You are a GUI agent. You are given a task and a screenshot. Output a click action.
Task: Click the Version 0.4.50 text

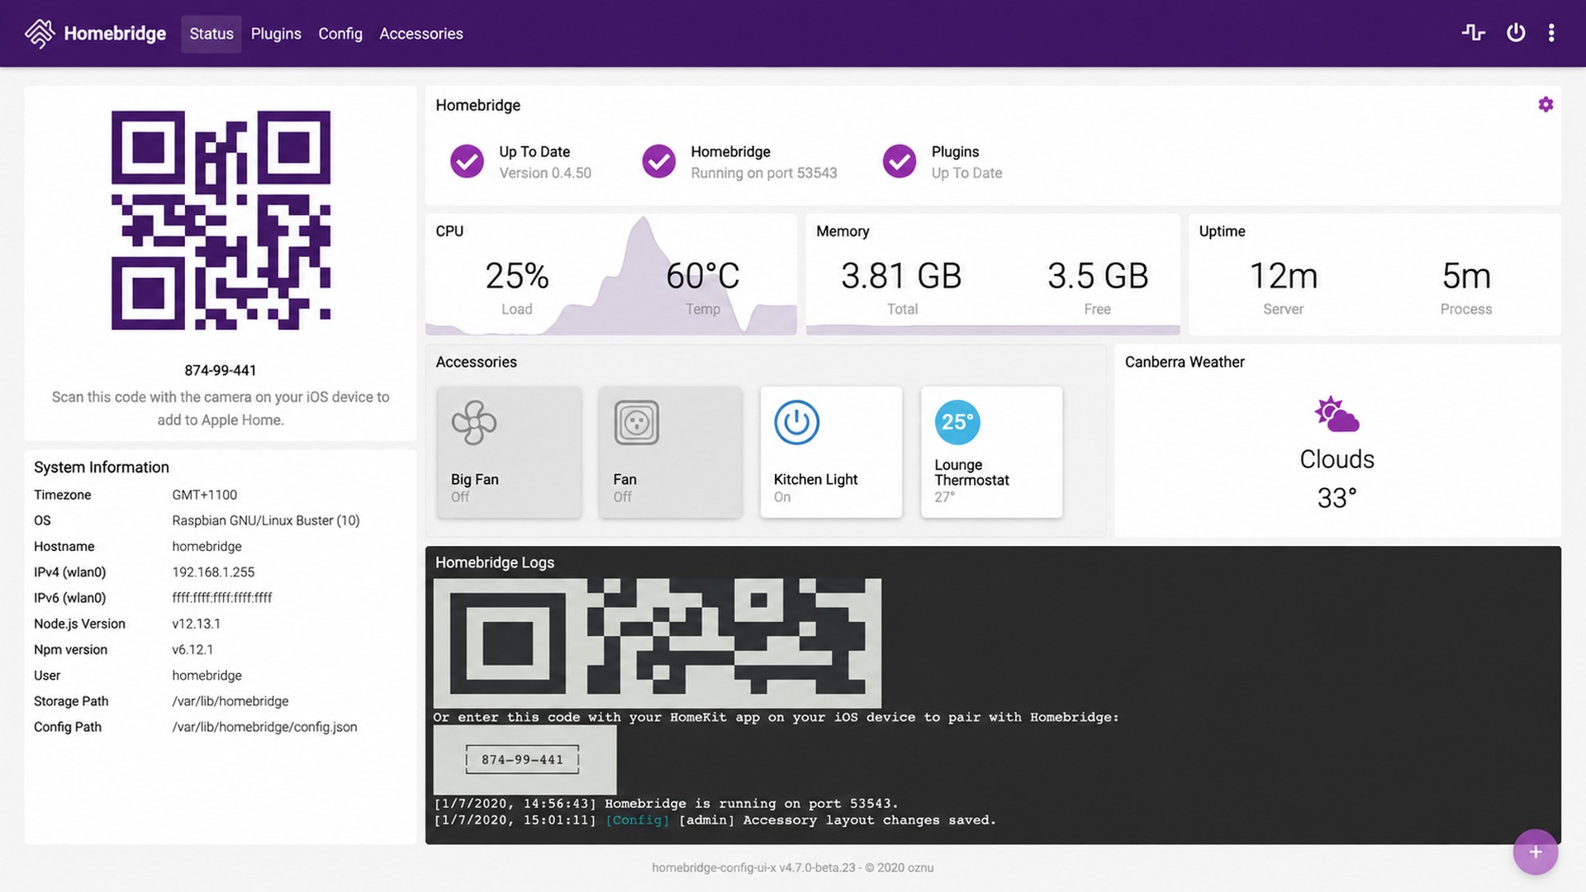tap(545, 173)
